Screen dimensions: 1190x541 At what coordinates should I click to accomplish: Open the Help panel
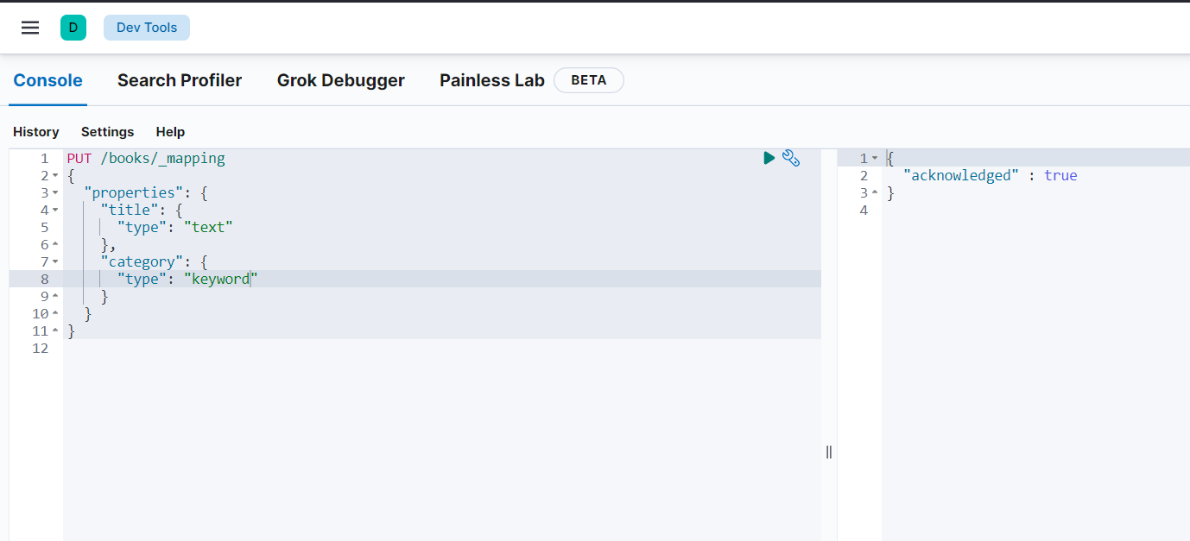tap(170, 132)
